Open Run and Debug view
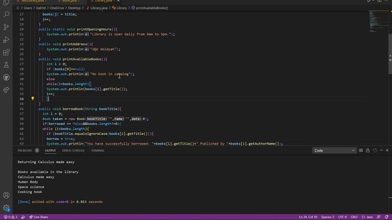The image size is (392, 220). 6,39
